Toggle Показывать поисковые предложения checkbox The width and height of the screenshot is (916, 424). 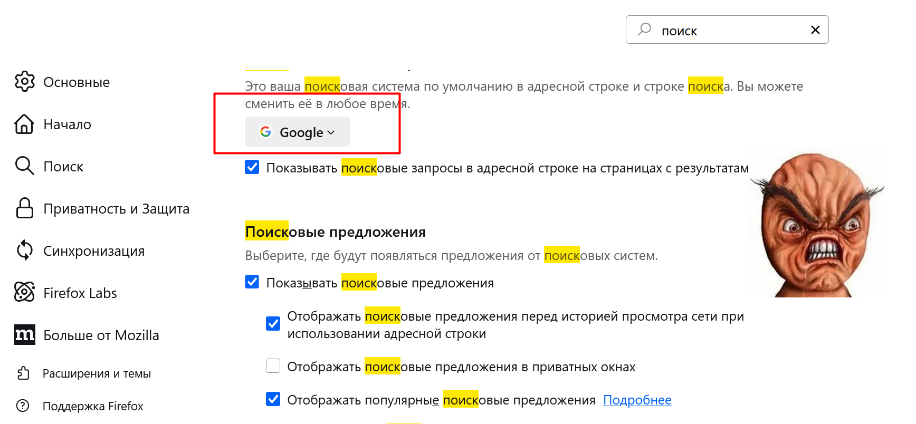(252, 282)
